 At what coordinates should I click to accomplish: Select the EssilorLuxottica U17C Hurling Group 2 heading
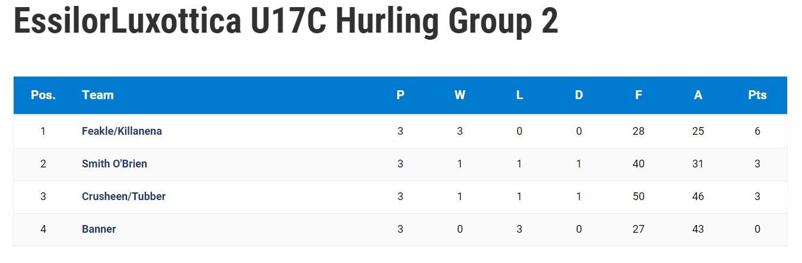pos(286,21)
